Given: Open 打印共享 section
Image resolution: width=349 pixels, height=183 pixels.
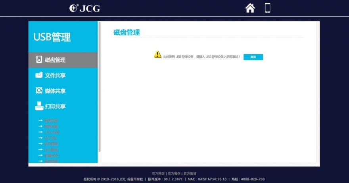Looking at the screenshot, I should pyautogui.click(x=55, y=107).
